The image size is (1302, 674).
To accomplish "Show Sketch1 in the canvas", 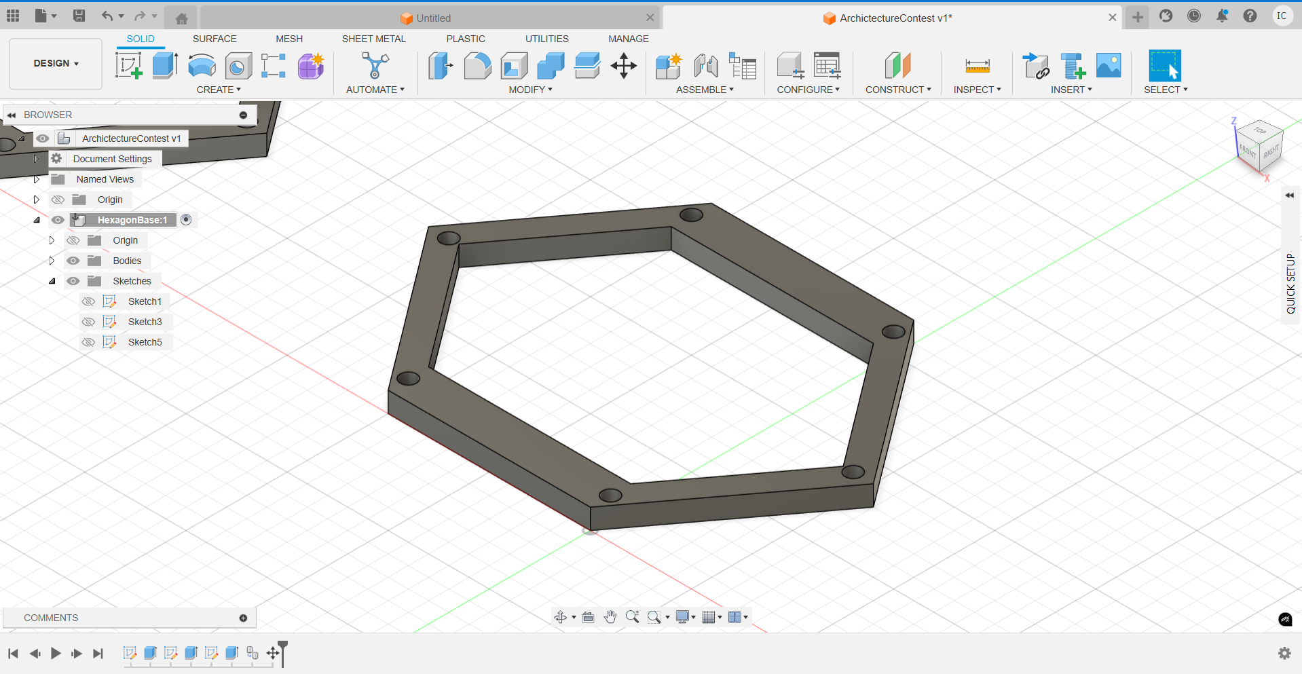I will [x=88, y=301].
